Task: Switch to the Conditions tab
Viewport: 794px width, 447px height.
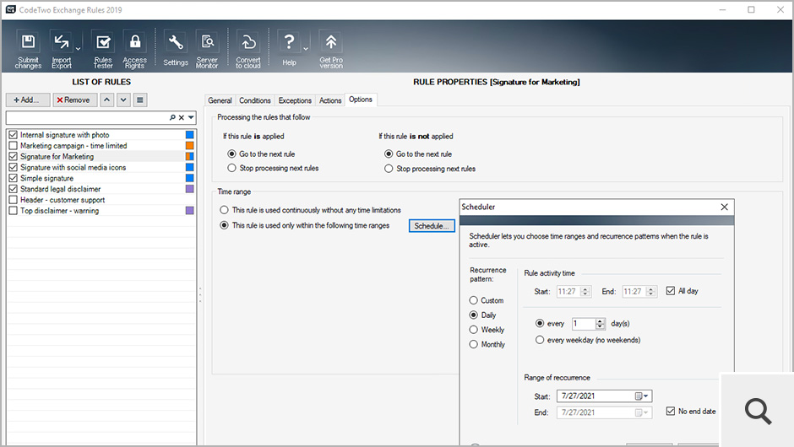Action: (255, 100)
